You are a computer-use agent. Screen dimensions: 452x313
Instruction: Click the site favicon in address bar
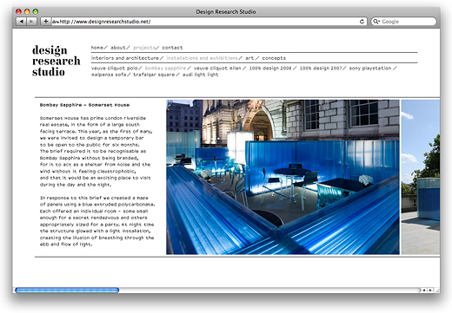click(56, 22)
